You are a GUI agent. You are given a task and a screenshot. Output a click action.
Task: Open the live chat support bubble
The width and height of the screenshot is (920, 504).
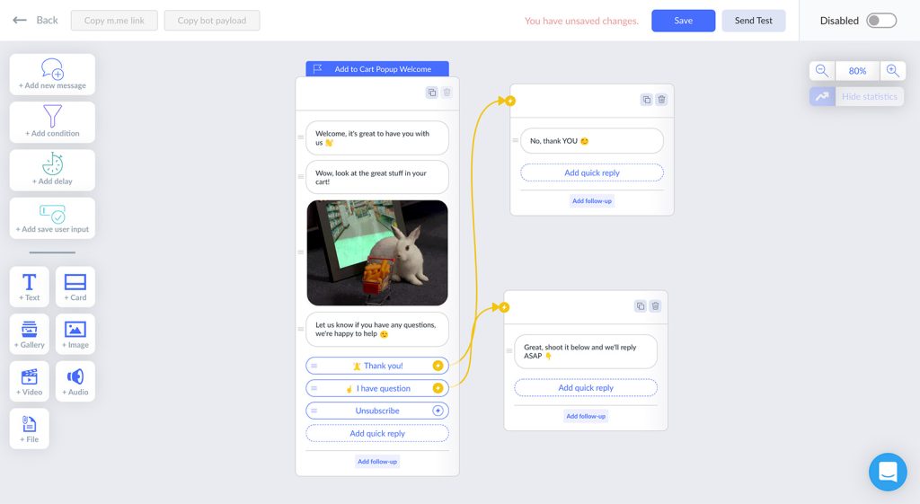(888, 472)
